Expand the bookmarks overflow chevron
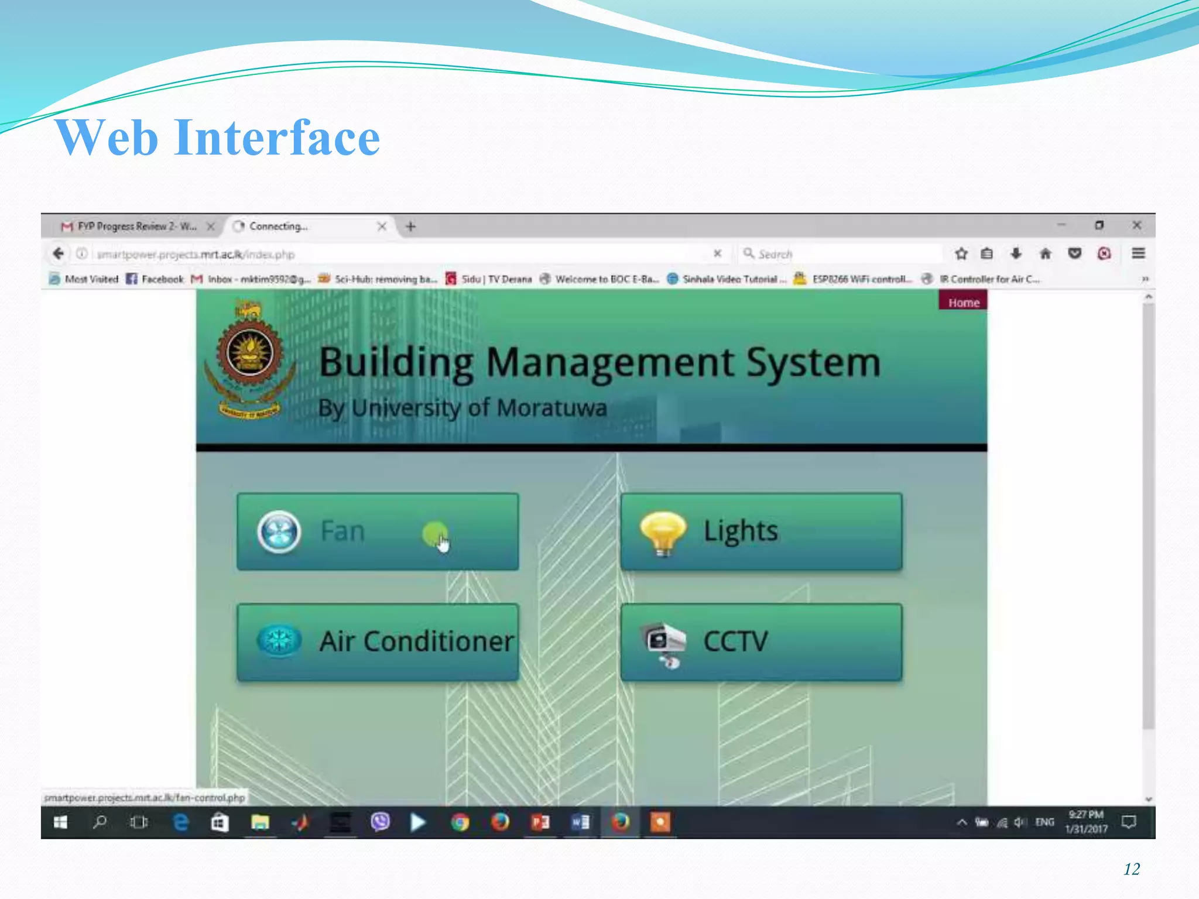This screenshot has width=1199, height=899. 1145,279
